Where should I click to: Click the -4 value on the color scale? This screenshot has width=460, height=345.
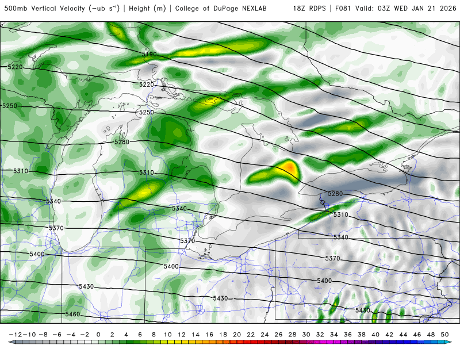(x=71, y=335)
